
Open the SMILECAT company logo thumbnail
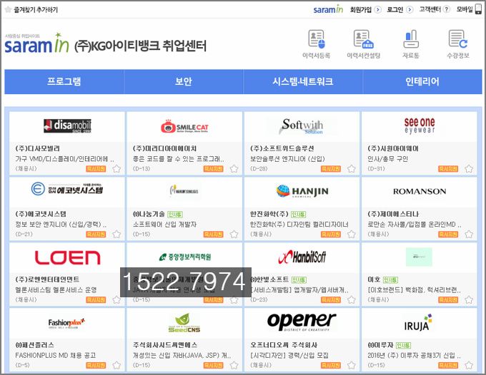pos(184,126)
